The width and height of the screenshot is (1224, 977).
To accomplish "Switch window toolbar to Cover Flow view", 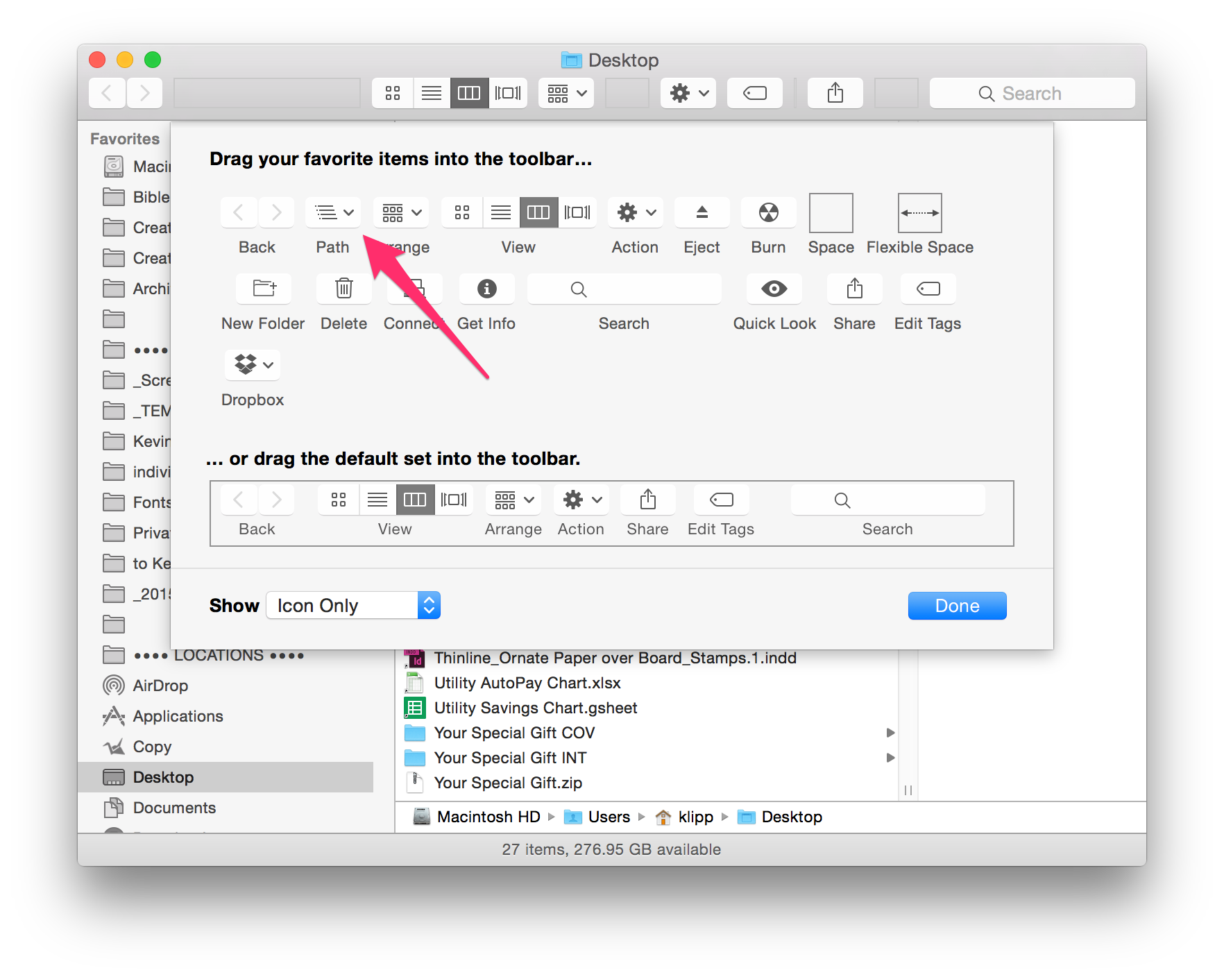I will (x=508, y=93).
